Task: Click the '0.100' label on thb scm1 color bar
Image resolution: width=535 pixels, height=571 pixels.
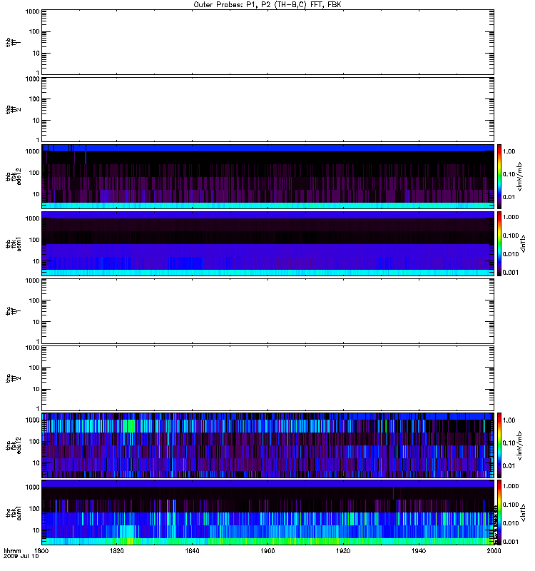Action: [511, 236]
